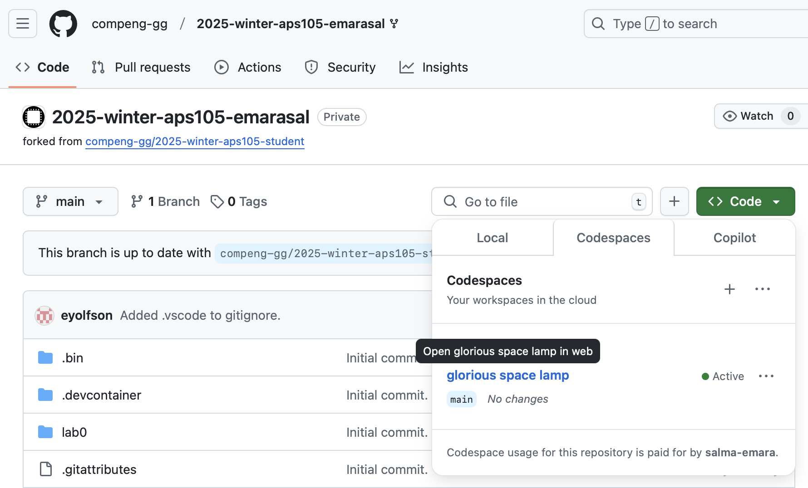The image size is (808, 488).
Task: Focus the Go to file search box
Action: pyautogui.click(x=542, y=201)
